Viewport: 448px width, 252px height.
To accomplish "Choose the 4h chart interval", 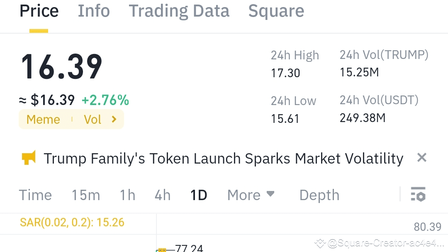I will pos(163,195).
